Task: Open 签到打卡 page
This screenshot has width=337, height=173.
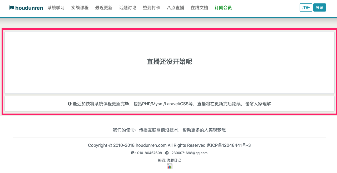Action: pos(151,8)
